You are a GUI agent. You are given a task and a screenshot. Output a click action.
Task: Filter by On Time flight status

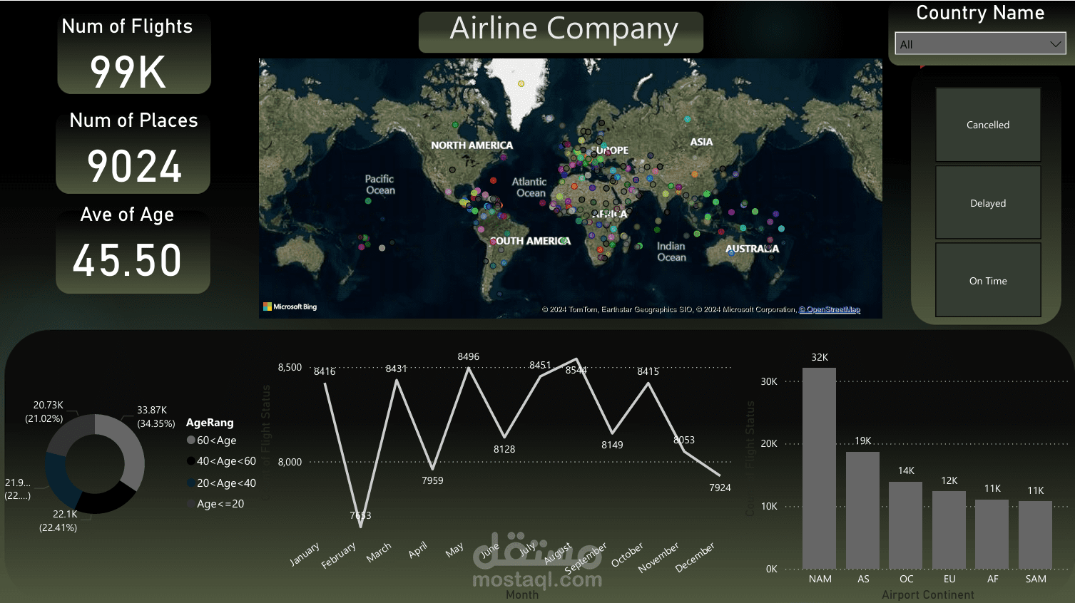tap(988, 281)
